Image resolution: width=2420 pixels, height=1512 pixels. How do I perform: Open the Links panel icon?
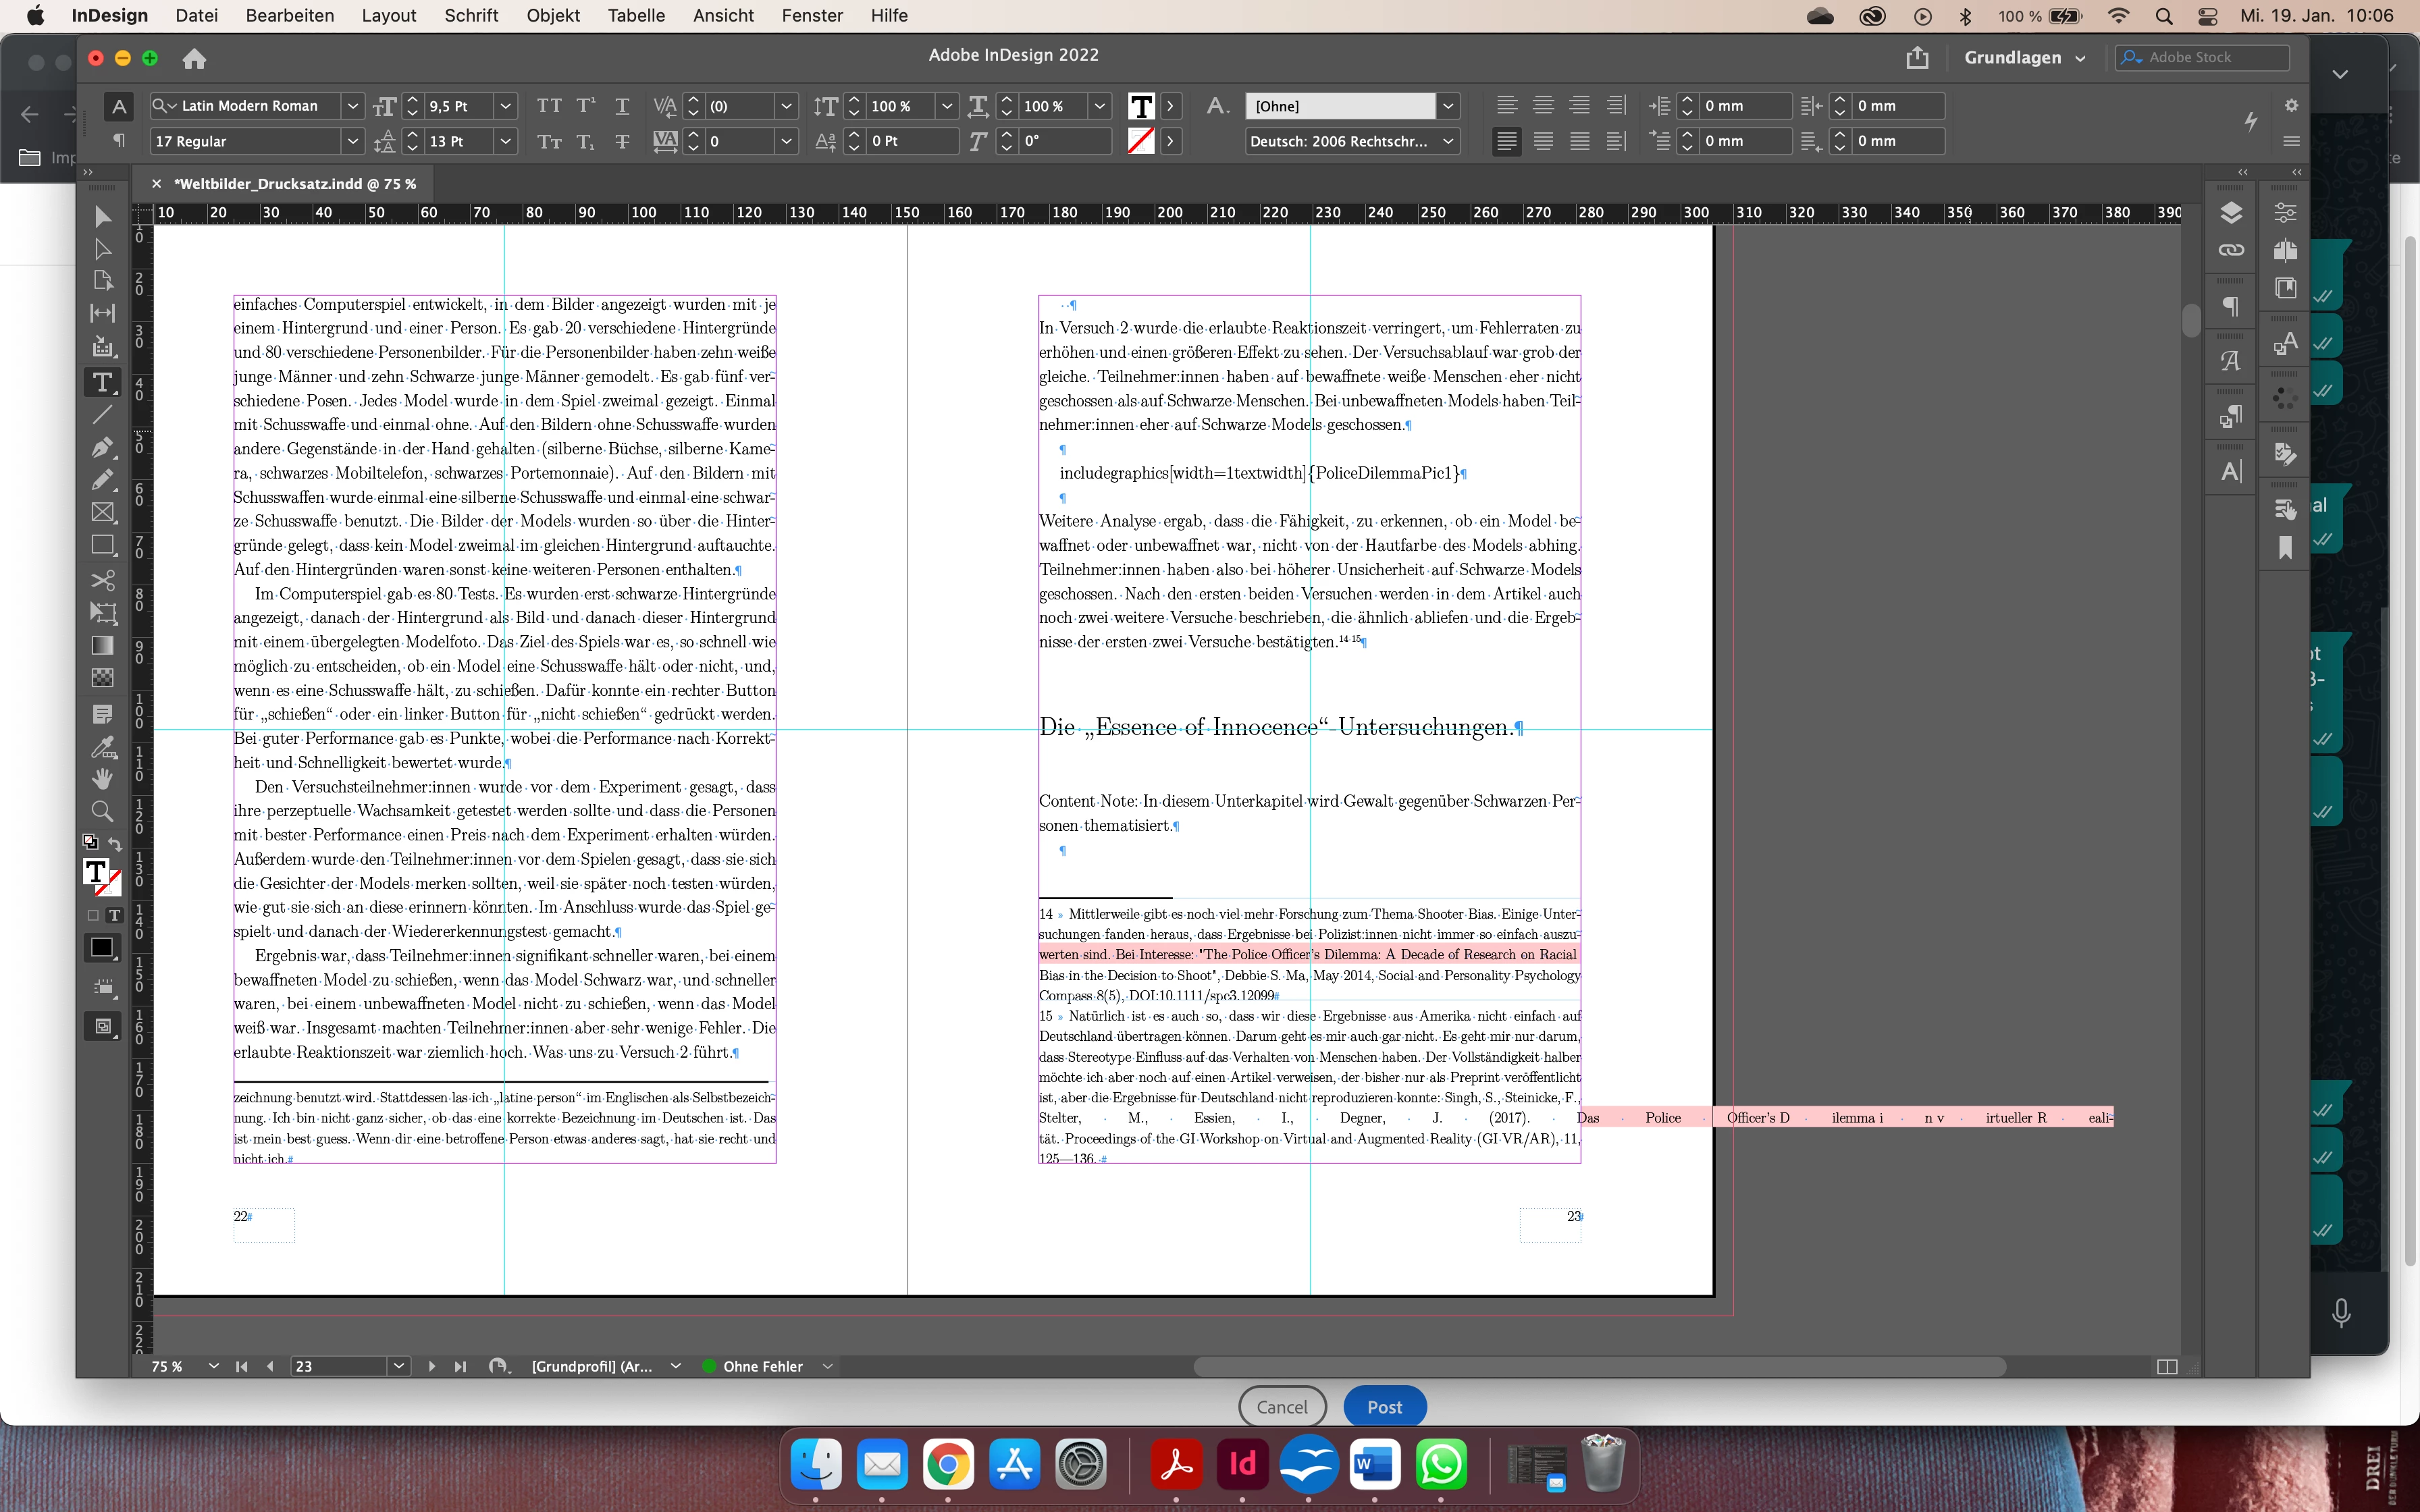2231,250
